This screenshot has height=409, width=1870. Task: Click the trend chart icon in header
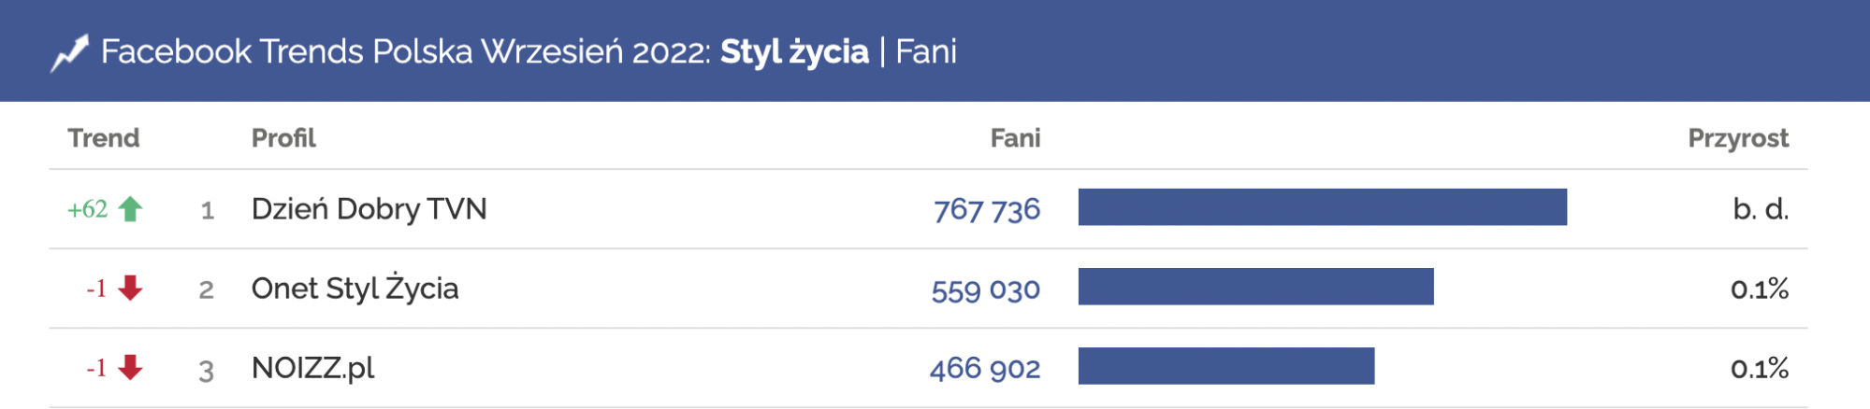tap(69, 52)
